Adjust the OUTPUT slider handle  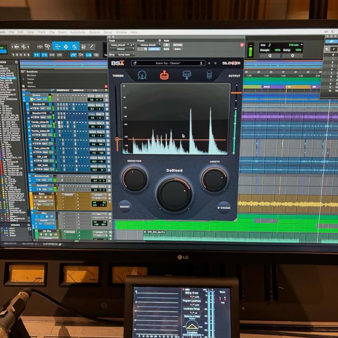point(237,93)
